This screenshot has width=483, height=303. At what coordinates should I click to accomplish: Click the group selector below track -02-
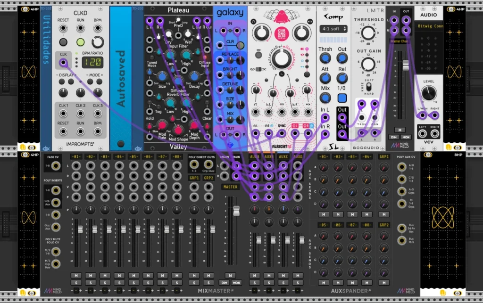pos(91,290)
